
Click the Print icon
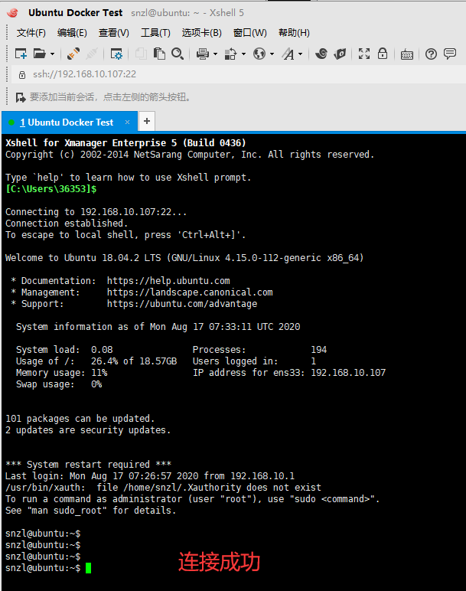tap(203, 54)
